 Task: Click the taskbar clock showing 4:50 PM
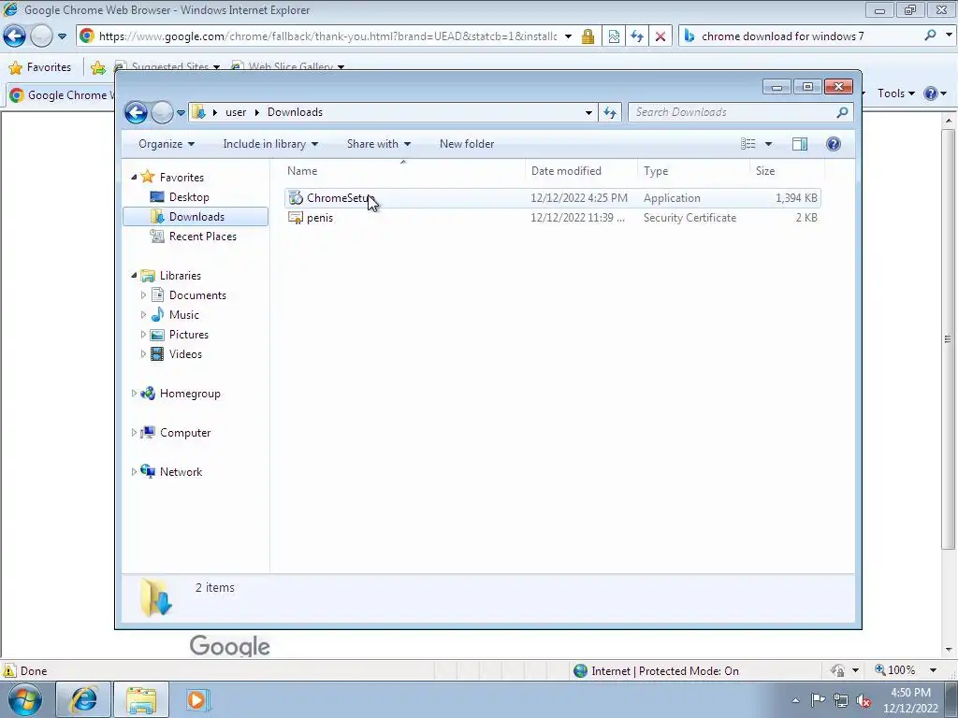[910, 700]
